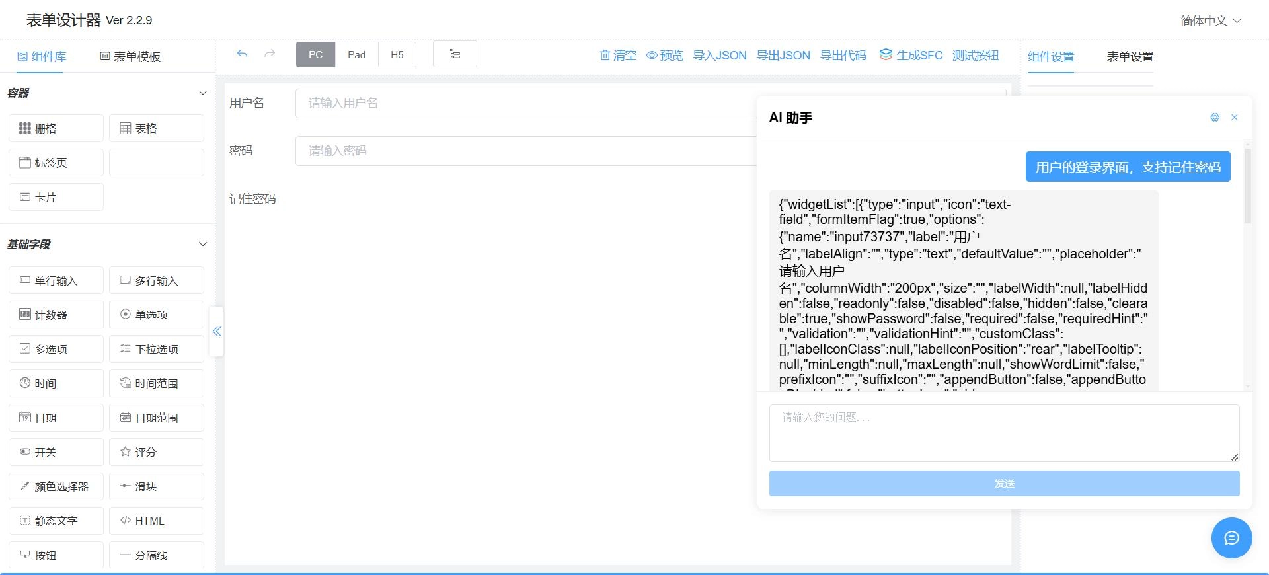Switch to the 表单模板 tab
Image resolution: width=1269 pixels, height=575 pixels.
[x=130, y=57]
